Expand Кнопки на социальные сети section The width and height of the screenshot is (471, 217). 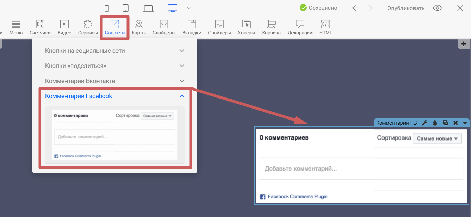[x=115, y=51]
